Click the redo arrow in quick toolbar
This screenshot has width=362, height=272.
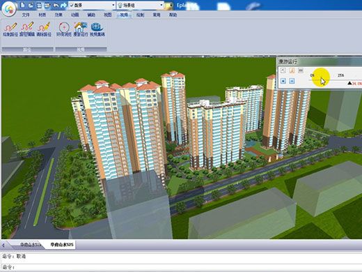pyautogui.click(x=63, y=5)
